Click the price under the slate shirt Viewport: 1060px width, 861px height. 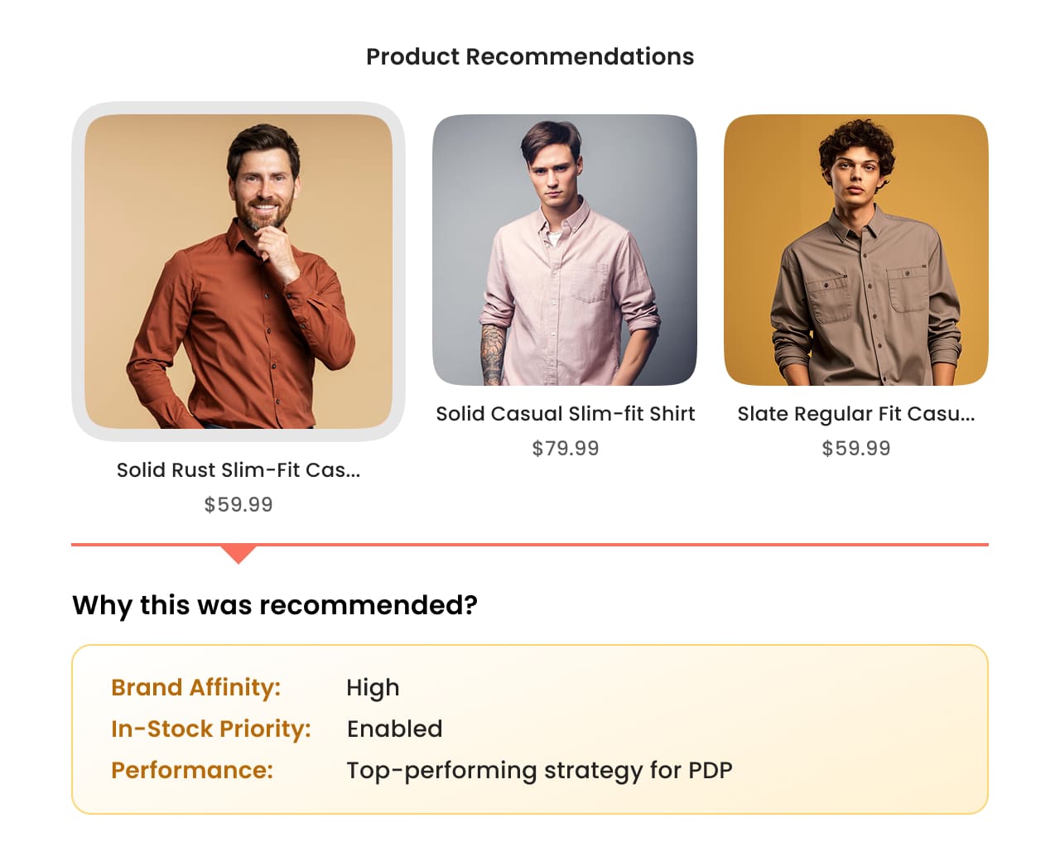(856, 449)
